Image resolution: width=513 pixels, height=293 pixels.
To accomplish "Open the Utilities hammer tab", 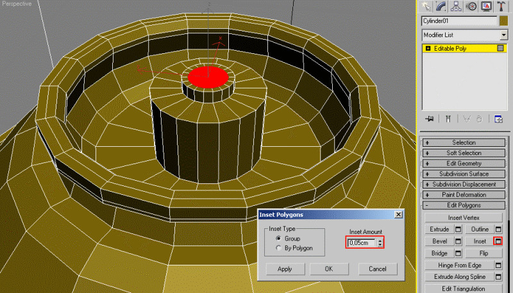I will [501, 6].
